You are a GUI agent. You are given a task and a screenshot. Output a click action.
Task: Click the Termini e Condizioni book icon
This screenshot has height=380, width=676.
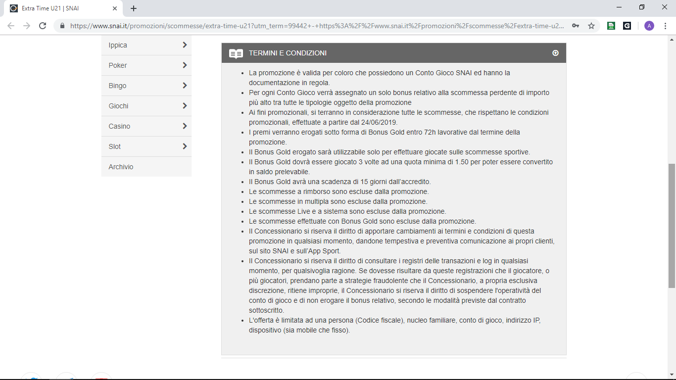click(236, 53)
